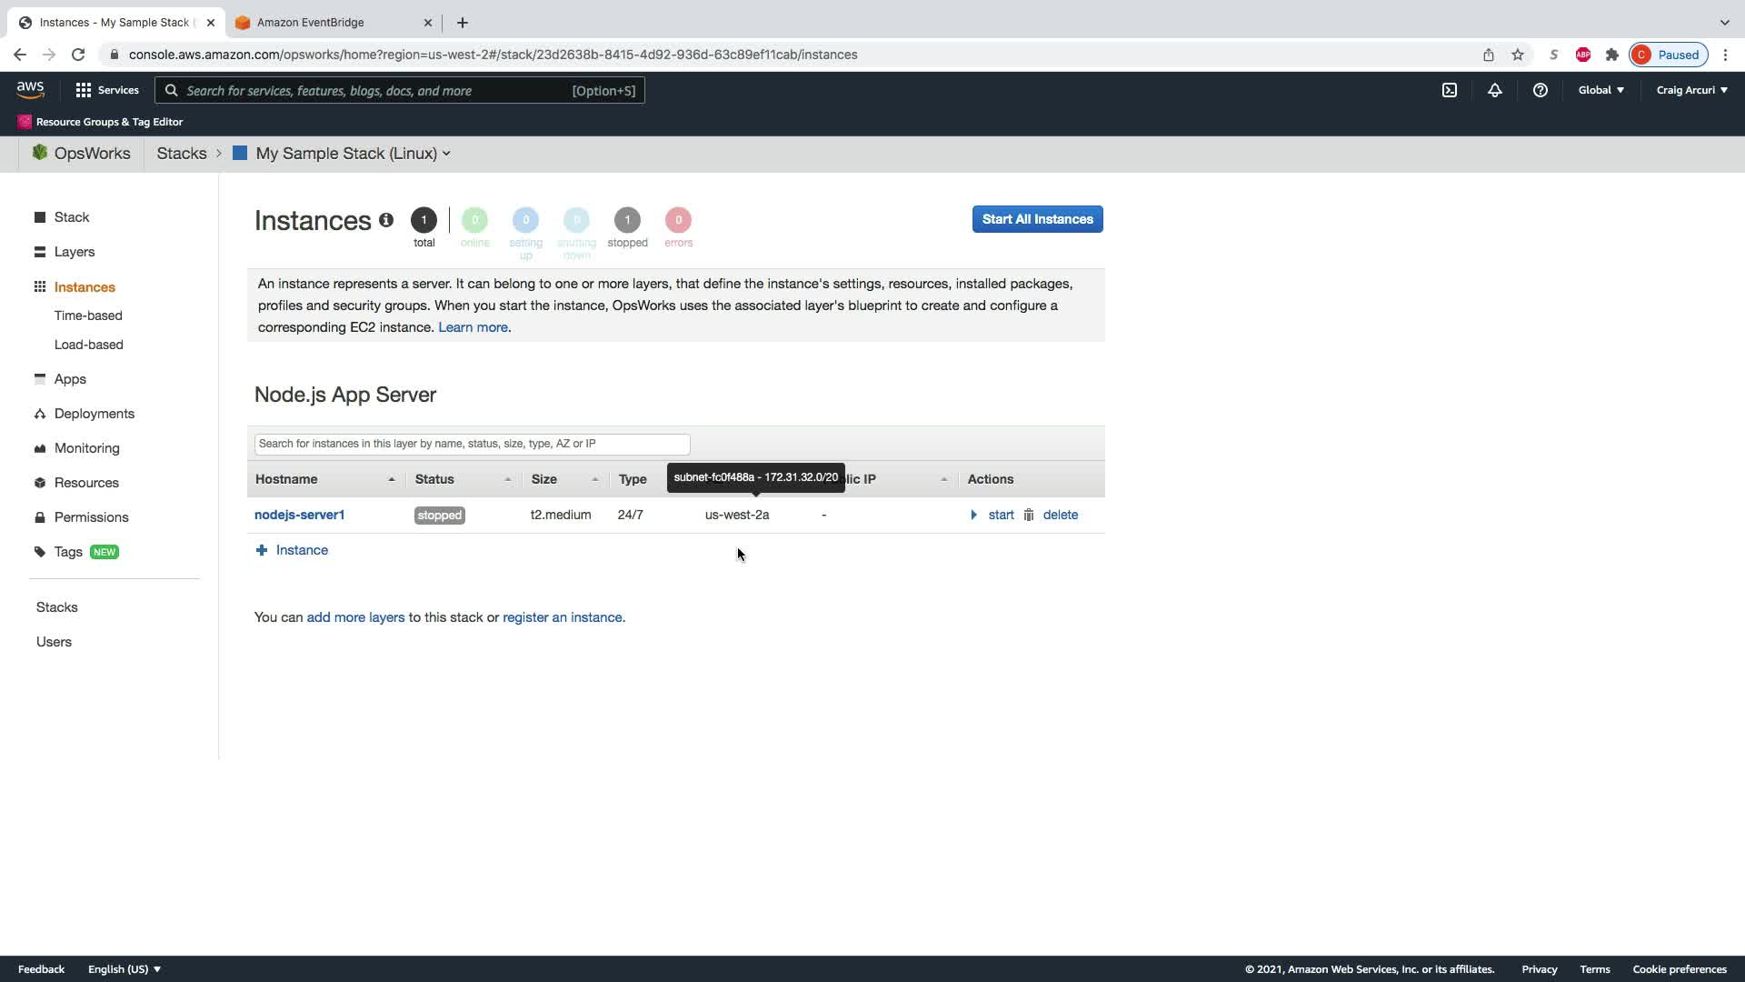Switch to the Amazon EventBridge browser tab
This screenshot has height=982, width=1745.
click(311, 23)
